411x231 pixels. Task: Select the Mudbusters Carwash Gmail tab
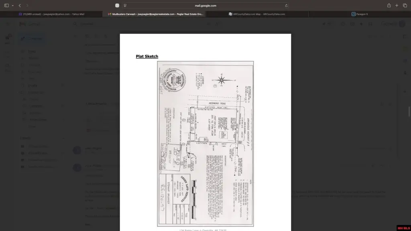pos(156,14)
